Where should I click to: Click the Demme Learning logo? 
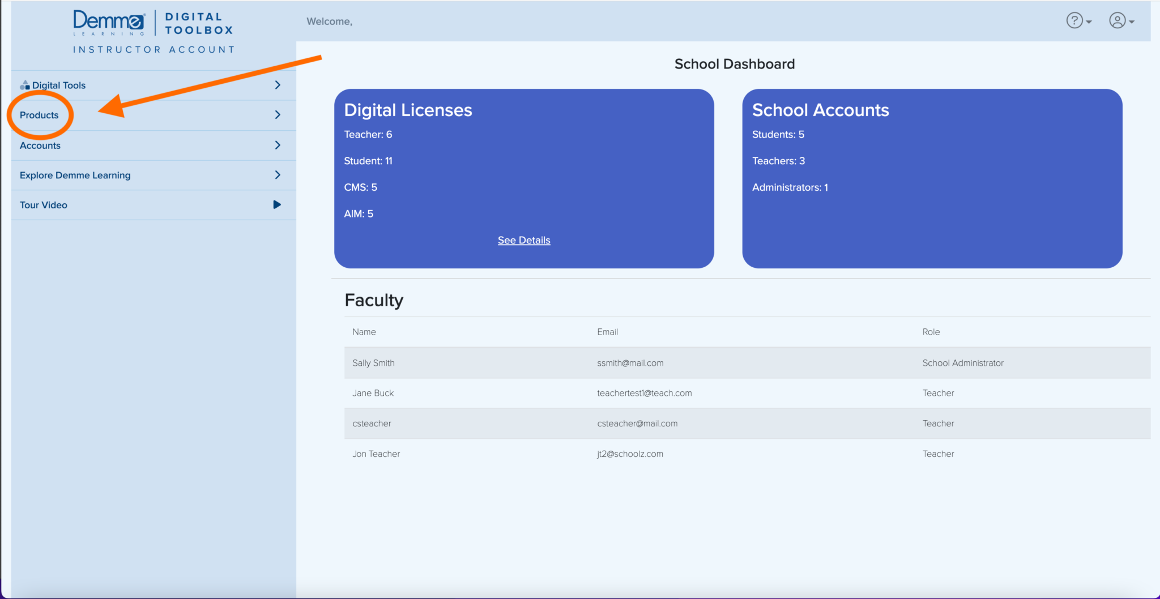(x=109, y=21)
